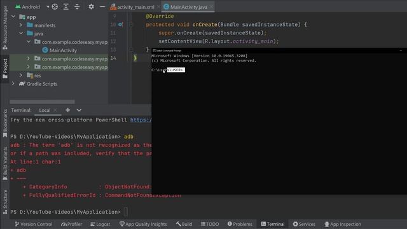Select the Terminal tool window button
Screen dimensions: 407x229
click(273, 224)
